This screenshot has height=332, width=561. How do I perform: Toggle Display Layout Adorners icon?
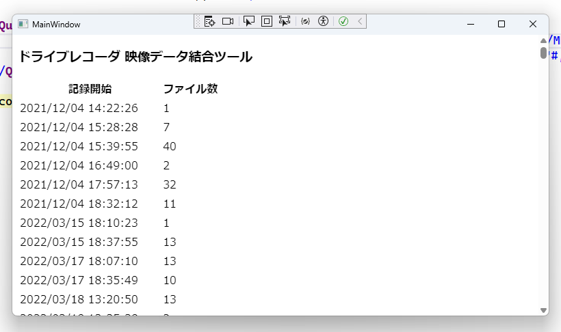(267, 21)
